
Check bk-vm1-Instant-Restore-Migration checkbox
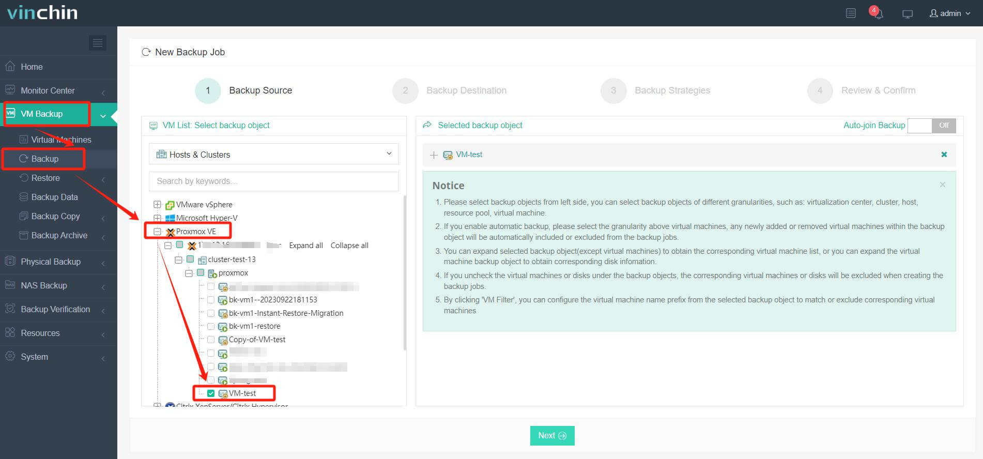tap(211, 313)
